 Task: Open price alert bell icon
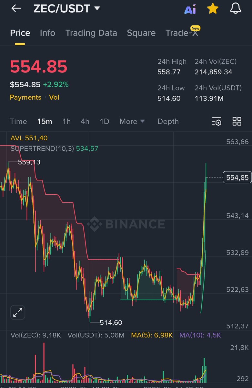[236, 9]
